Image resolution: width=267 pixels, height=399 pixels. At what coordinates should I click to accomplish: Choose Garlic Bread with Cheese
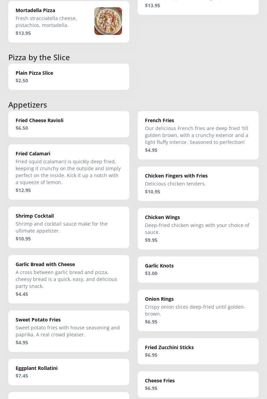[69, 279]
